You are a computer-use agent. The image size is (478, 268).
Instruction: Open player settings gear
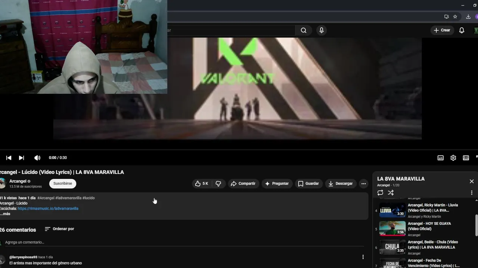pyautogui.click(x=453, y=158)
